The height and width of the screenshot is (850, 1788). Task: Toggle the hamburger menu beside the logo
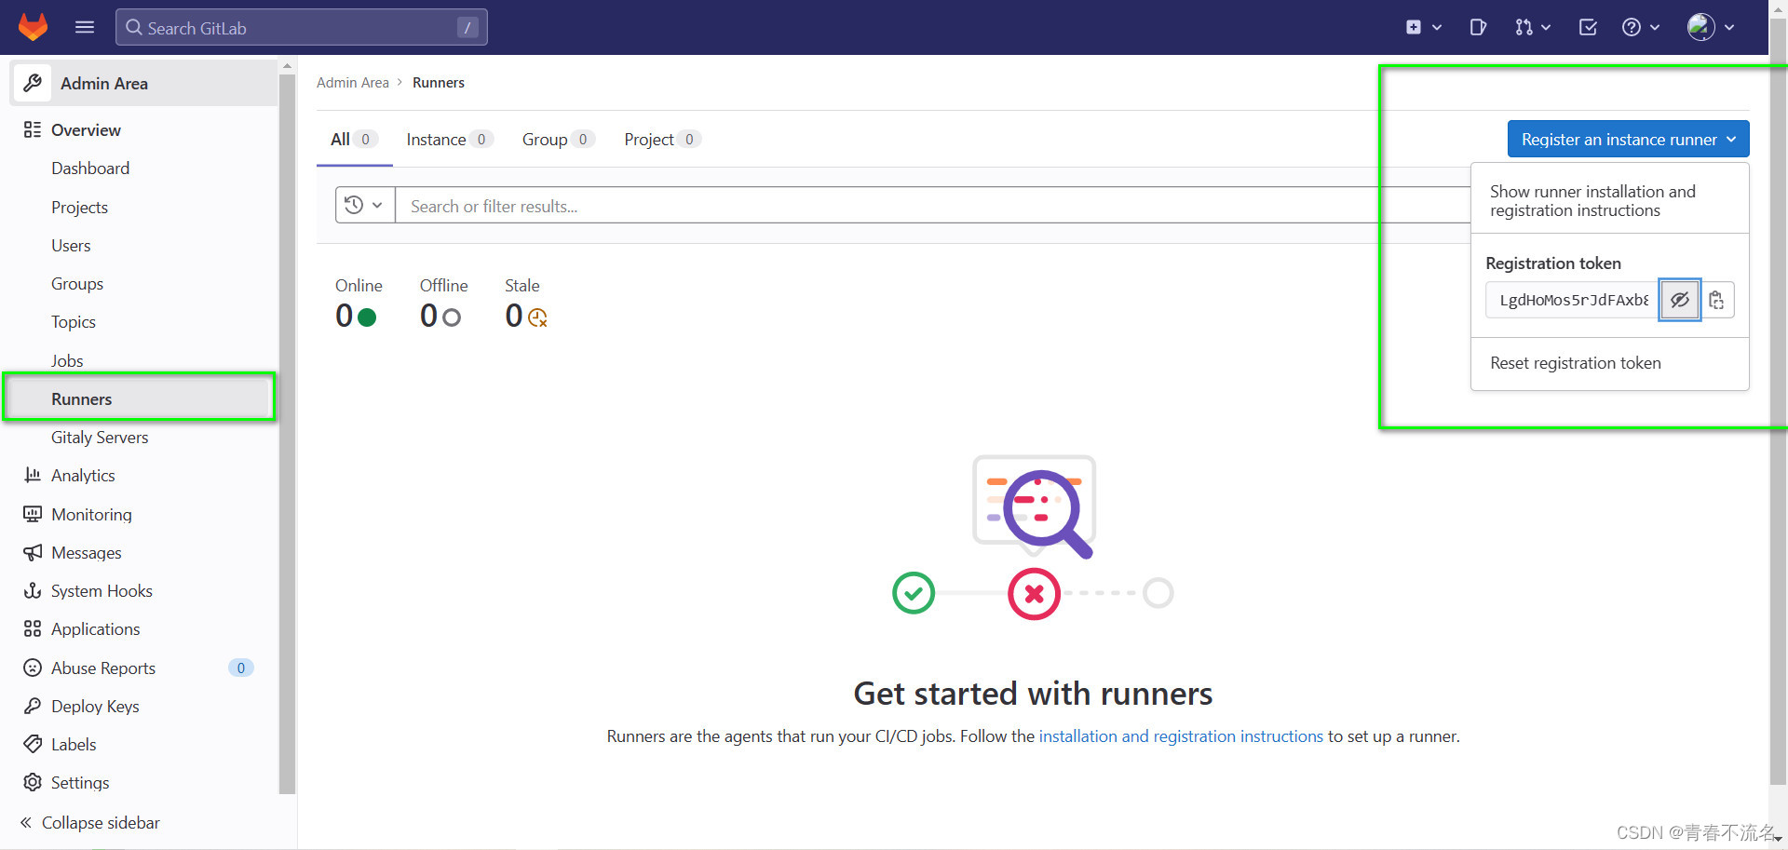84,27
